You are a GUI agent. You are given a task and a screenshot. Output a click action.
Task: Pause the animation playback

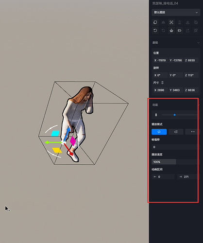pyautogui.click(x=156, y=115)
